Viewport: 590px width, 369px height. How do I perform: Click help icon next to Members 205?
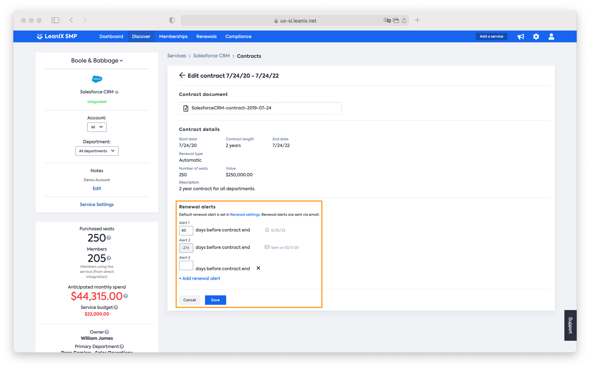[109, 258]
